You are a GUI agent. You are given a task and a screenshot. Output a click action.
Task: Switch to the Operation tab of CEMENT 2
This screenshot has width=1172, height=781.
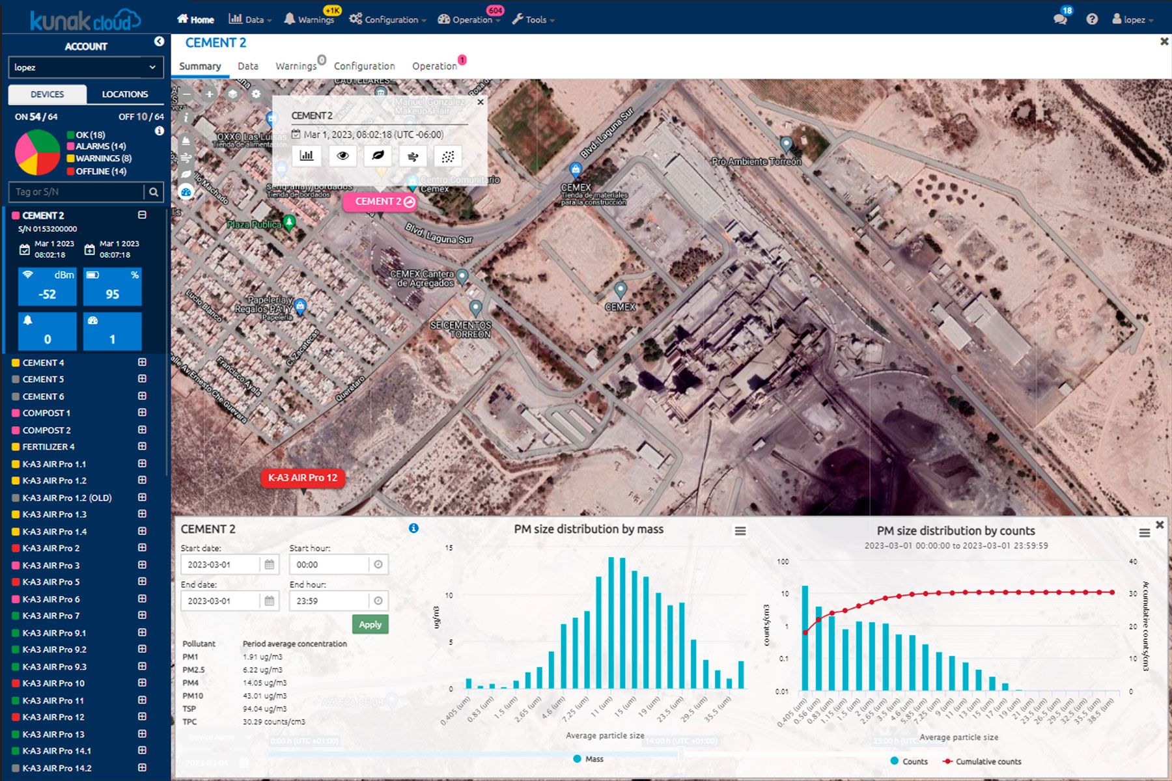point(434,66)
